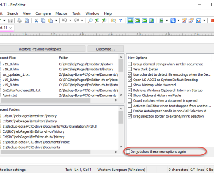Screen dimensions: 214x173
Task: Enable Activate EmEditor when text dropped option
Action: coord(130,106)
